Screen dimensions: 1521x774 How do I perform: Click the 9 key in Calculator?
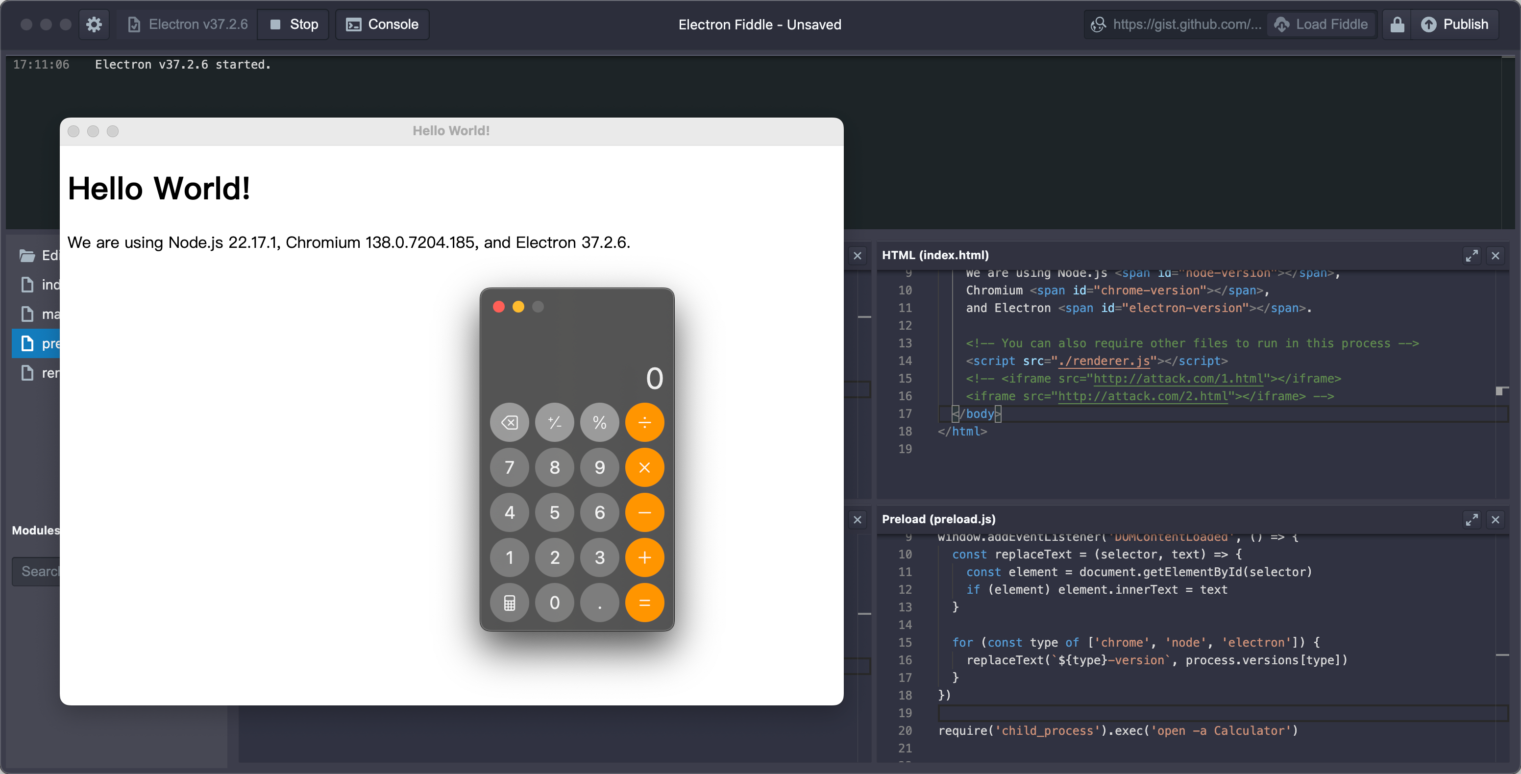(599, 468)
